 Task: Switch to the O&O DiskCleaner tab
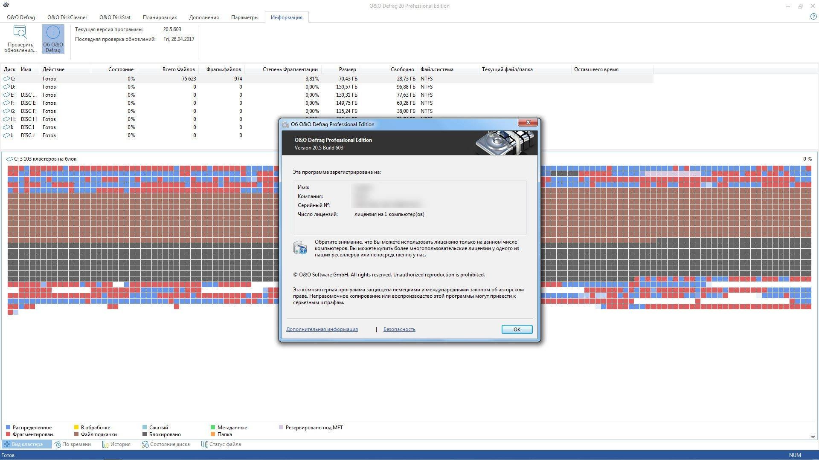(67, 17)
